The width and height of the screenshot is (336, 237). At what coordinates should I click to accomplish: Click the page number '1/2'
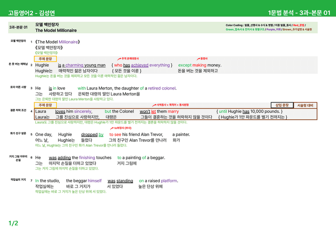[x=13, y=223]
